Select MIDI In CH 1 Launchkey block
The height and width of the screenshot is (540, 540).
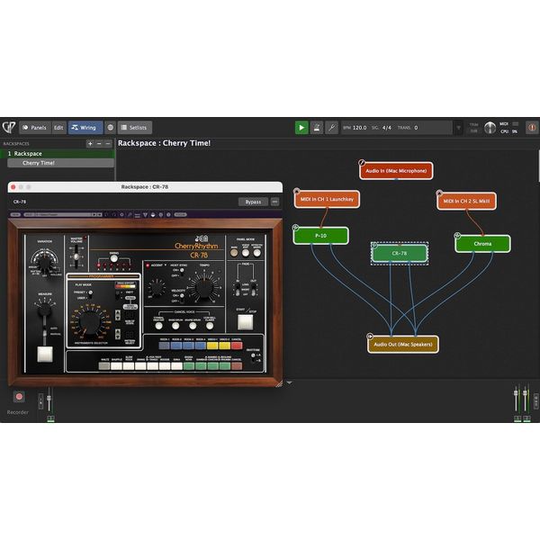pos(327,199)
